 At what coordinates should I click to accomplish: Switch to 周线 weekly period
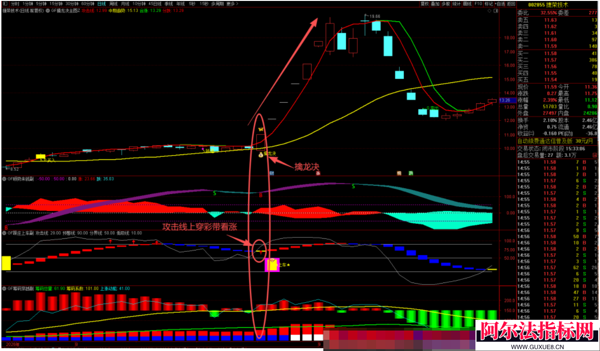coord(113,3)
